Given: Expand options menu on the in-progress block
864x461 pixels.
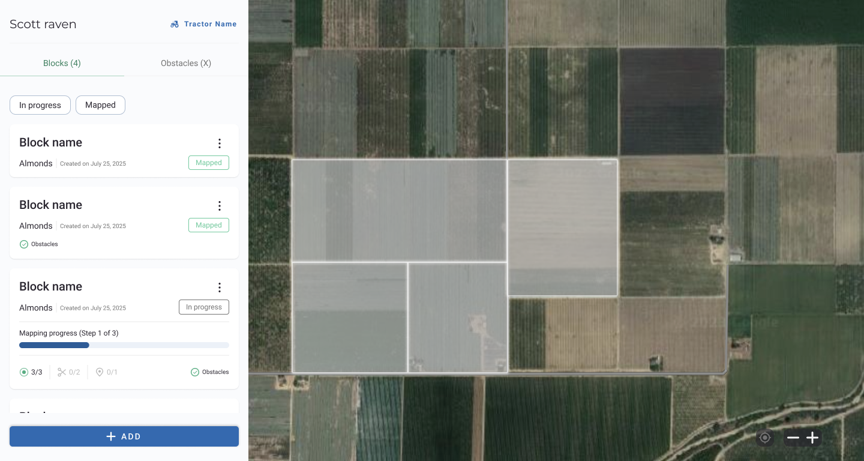Looking at the screenshot, I should click(220, 288).
